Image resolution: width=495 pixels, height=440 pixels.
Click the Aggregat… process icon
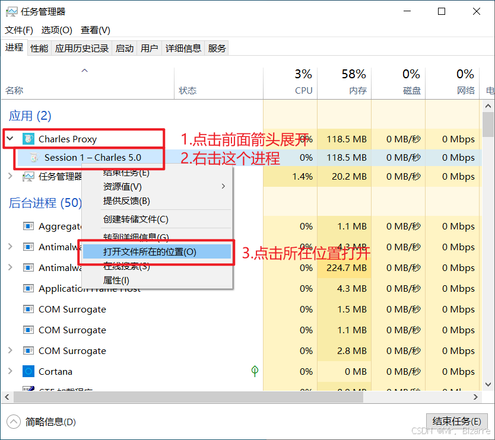tap(28, 226)
